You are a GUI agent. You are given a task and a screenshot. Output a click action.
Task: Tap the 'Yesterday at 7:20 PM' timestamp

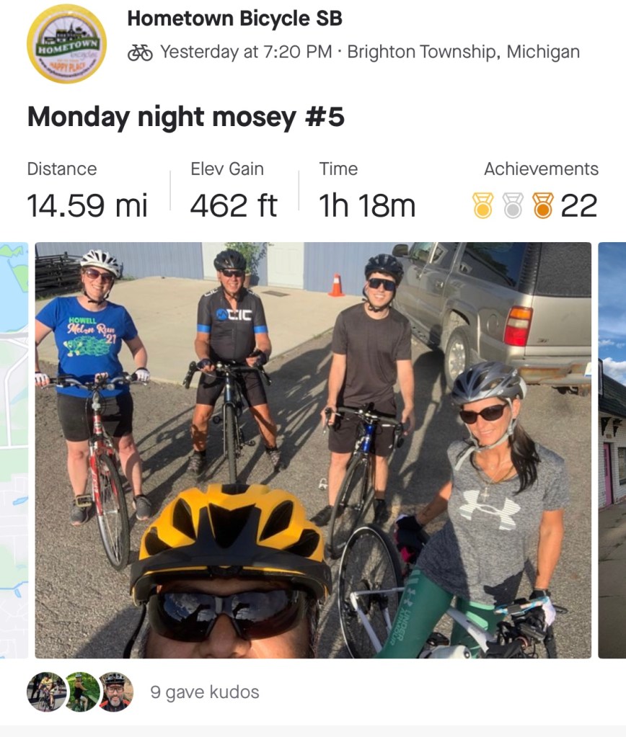pos(246,53)
